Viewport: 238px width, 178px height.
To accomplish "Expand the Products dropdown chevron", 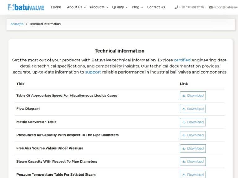I will (107, 7).
